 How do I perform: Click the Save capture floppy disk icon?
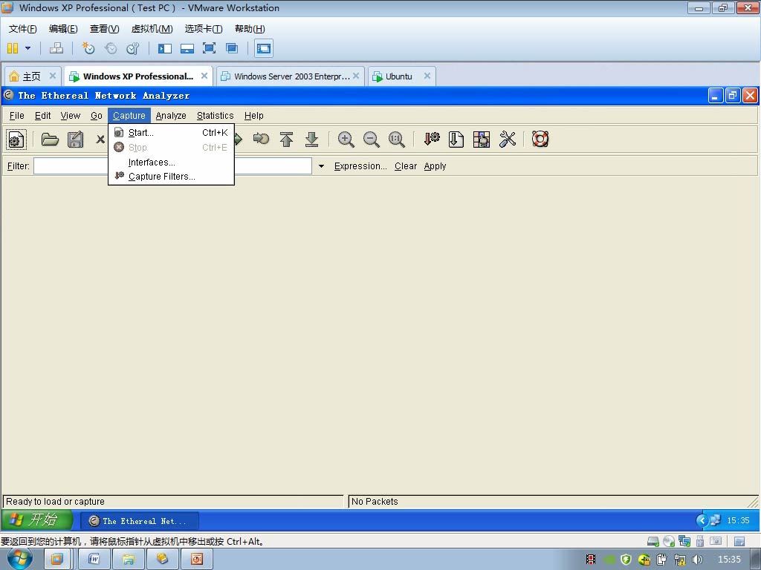tap(75, 140)
